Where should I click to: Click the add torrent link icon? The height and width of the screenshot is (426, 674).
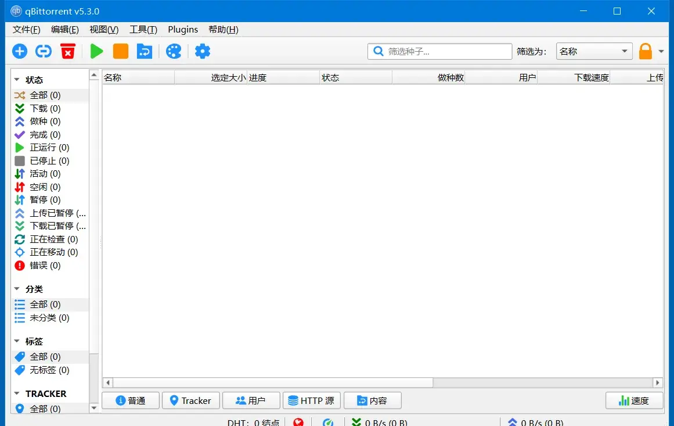(x=44, y=51)
